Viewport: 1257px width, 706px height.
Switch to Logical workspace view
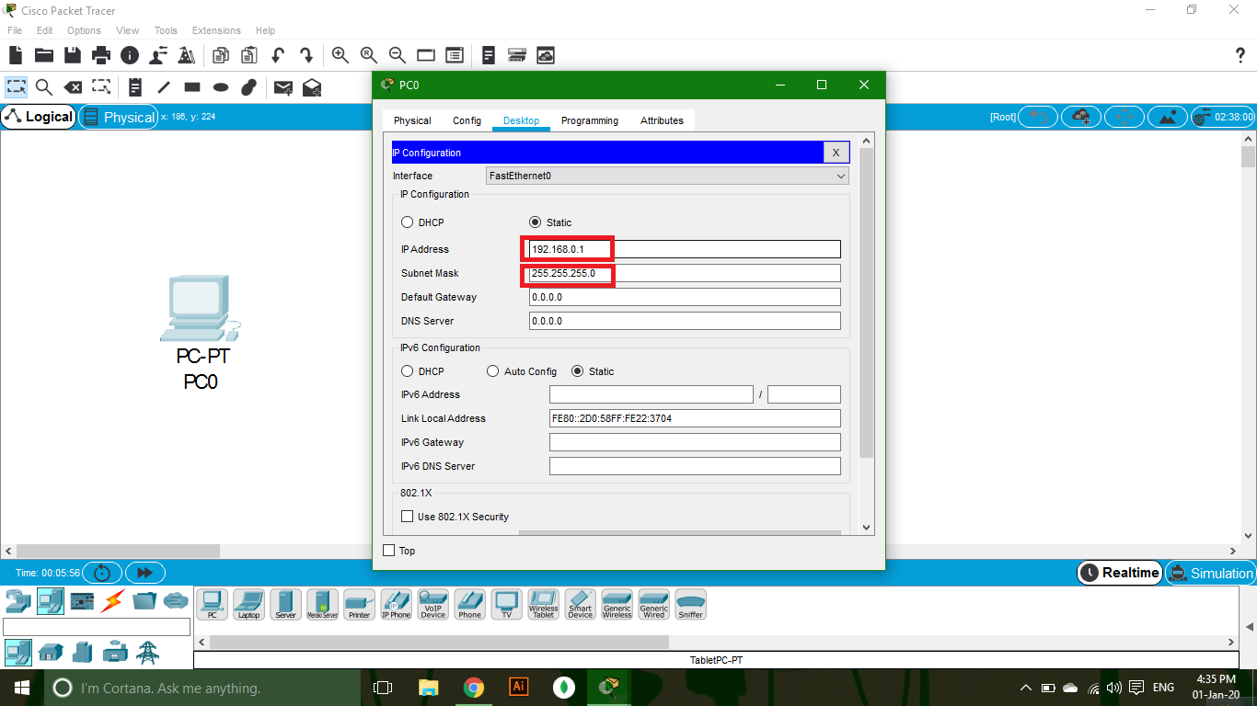[39, 117]
